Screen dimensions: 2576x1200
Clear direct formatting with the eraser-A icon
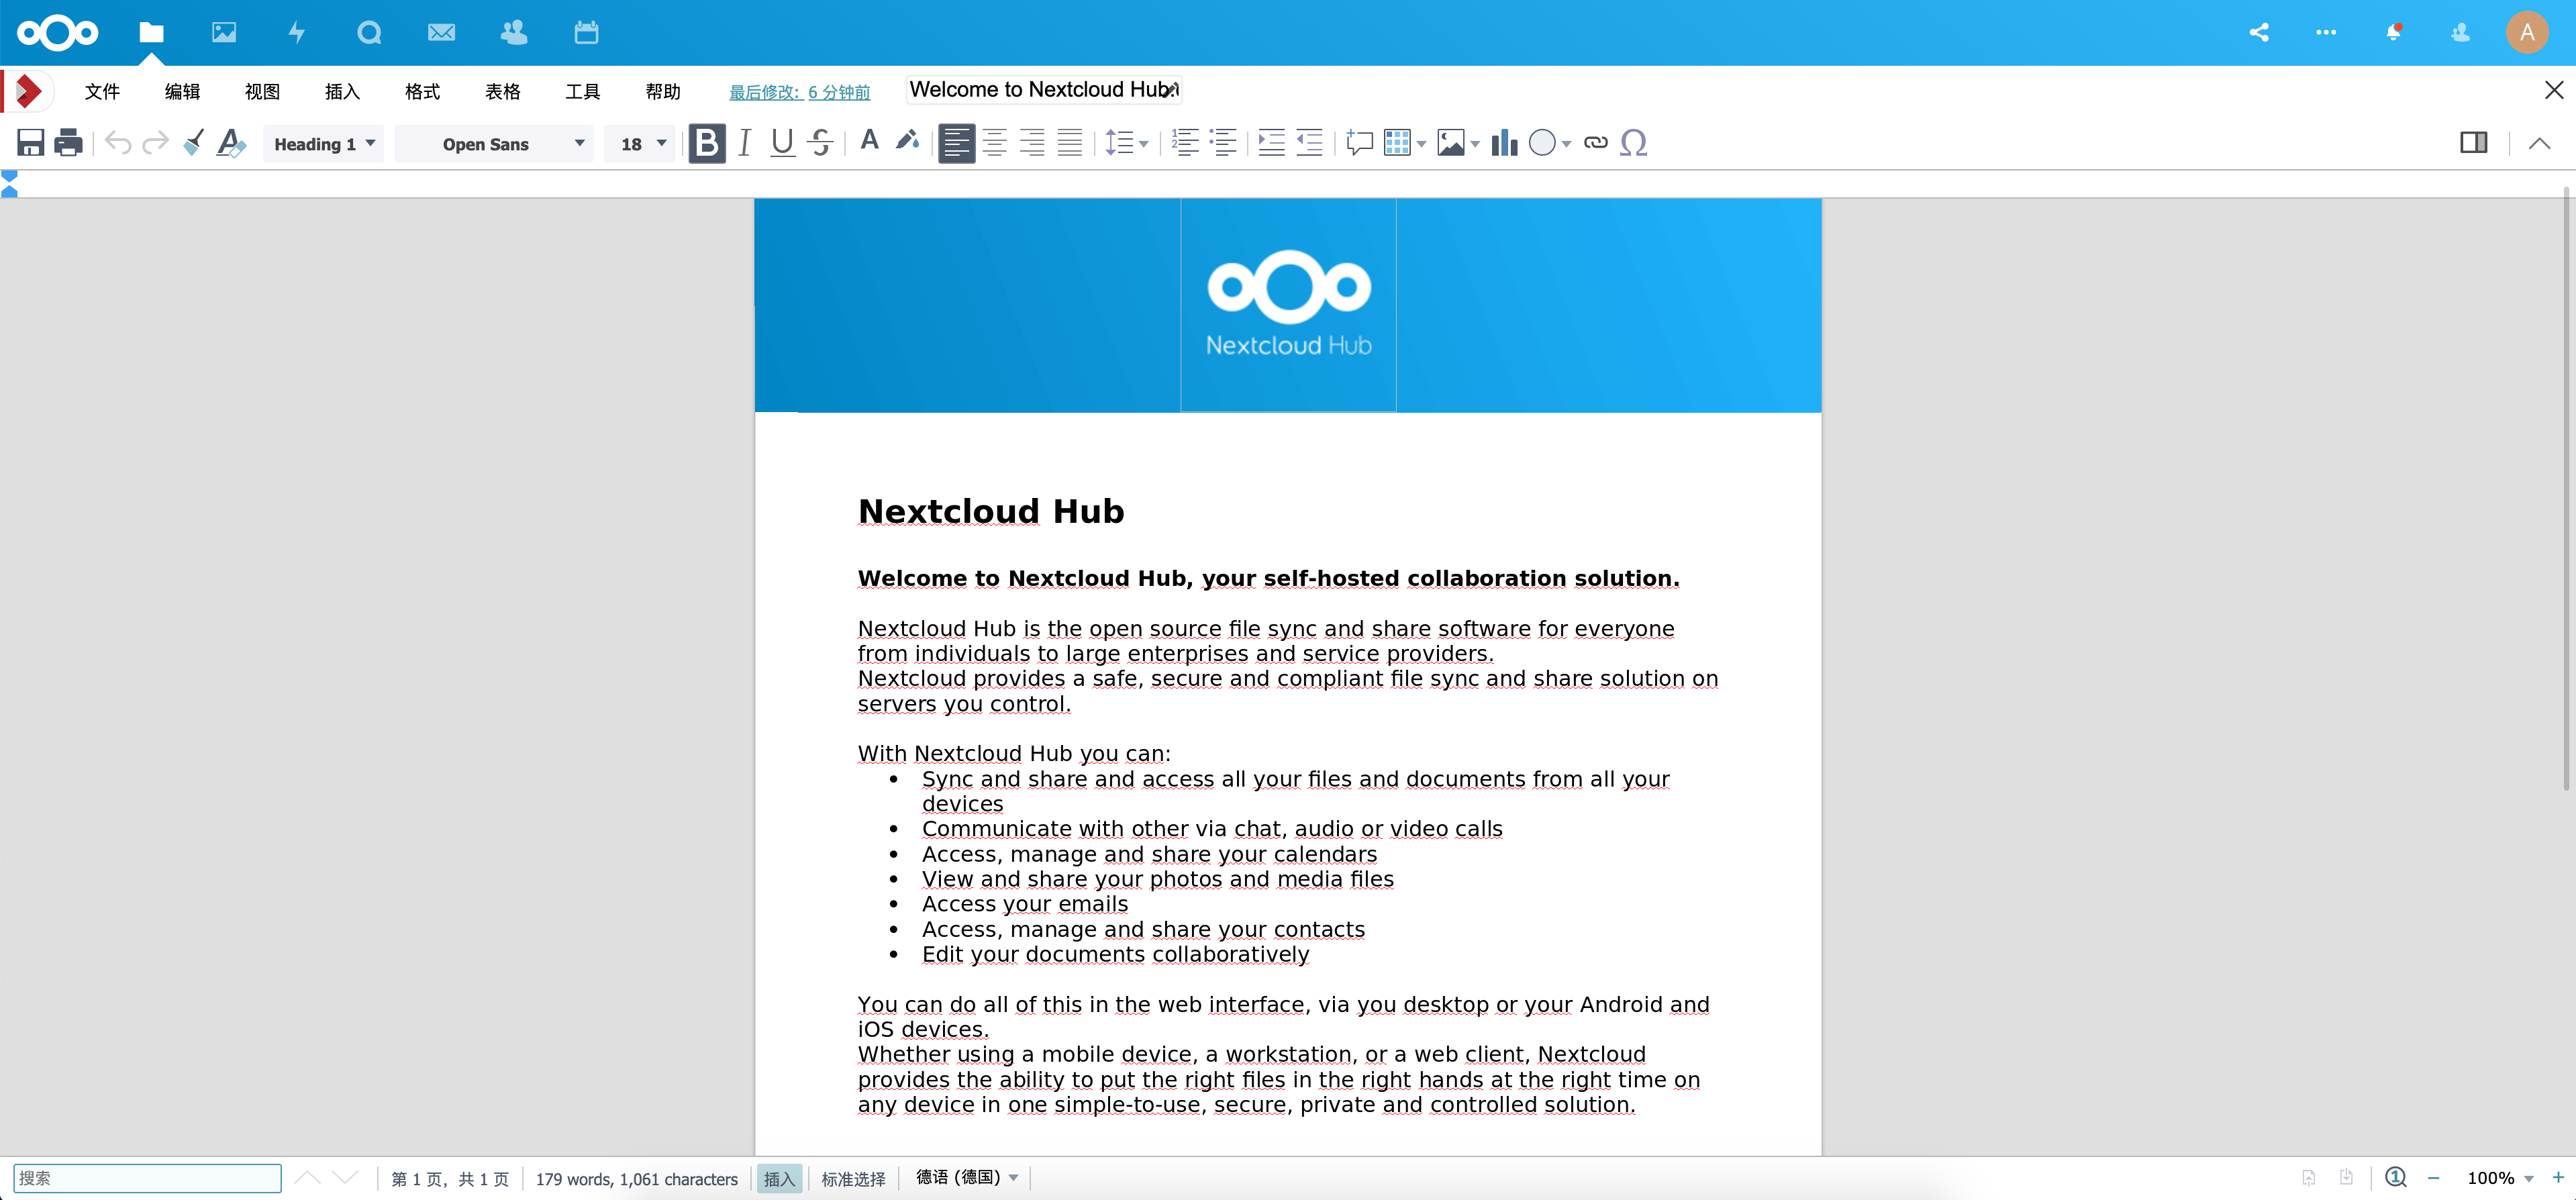tap(231, 143)
